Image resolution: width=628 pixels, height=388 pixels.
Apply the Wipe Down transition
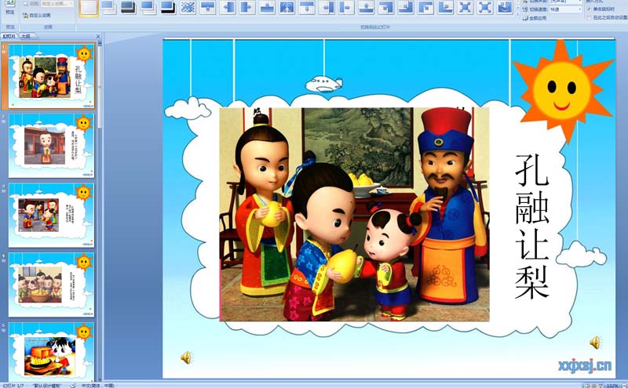207,7
